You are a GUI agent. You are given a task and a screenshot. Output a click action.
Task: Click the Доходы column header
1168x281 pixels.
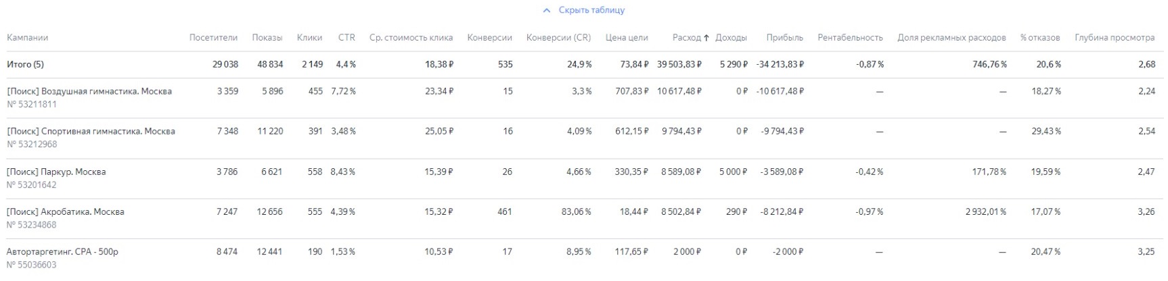731,38
